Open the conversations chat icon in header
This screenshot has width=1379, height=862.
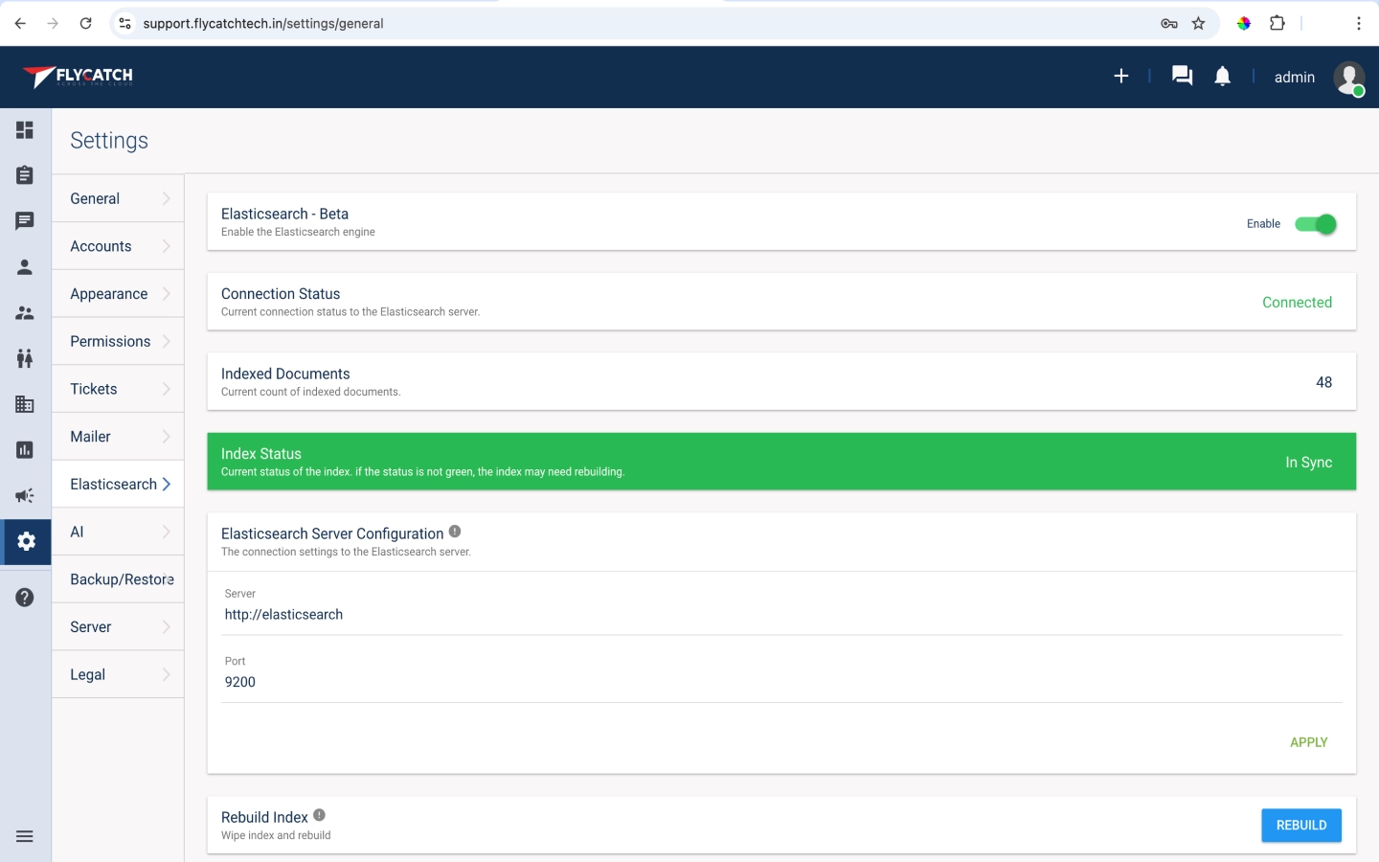pos(1183,76)
